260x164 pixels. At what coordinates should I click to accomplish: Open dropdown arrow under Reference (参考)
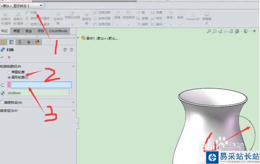171,25
